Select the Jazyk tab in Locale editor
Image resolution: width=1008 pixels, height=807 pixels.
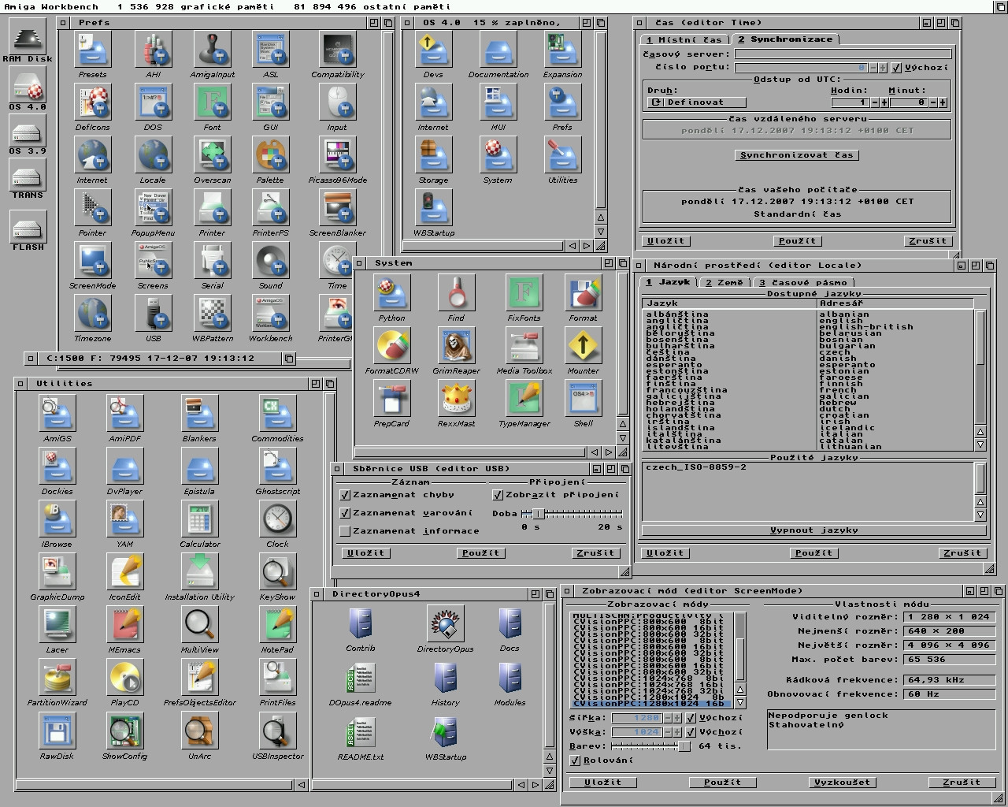click(x=669, y=282)
